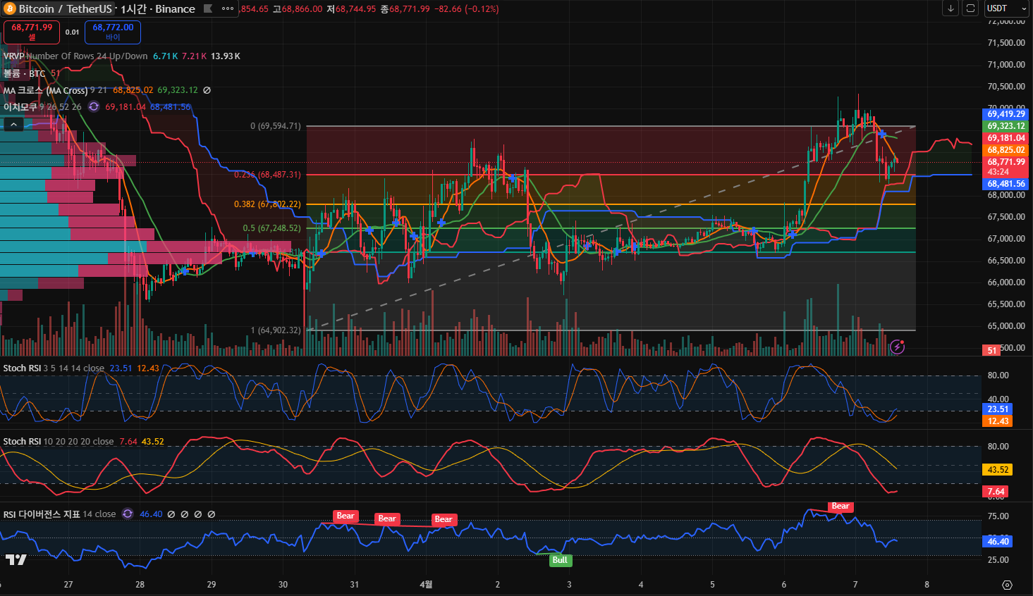Click the flag icon beside Binance
The height and width of the screenshot is (596, 1033).
pyautogui.click(x=208, y=9)
